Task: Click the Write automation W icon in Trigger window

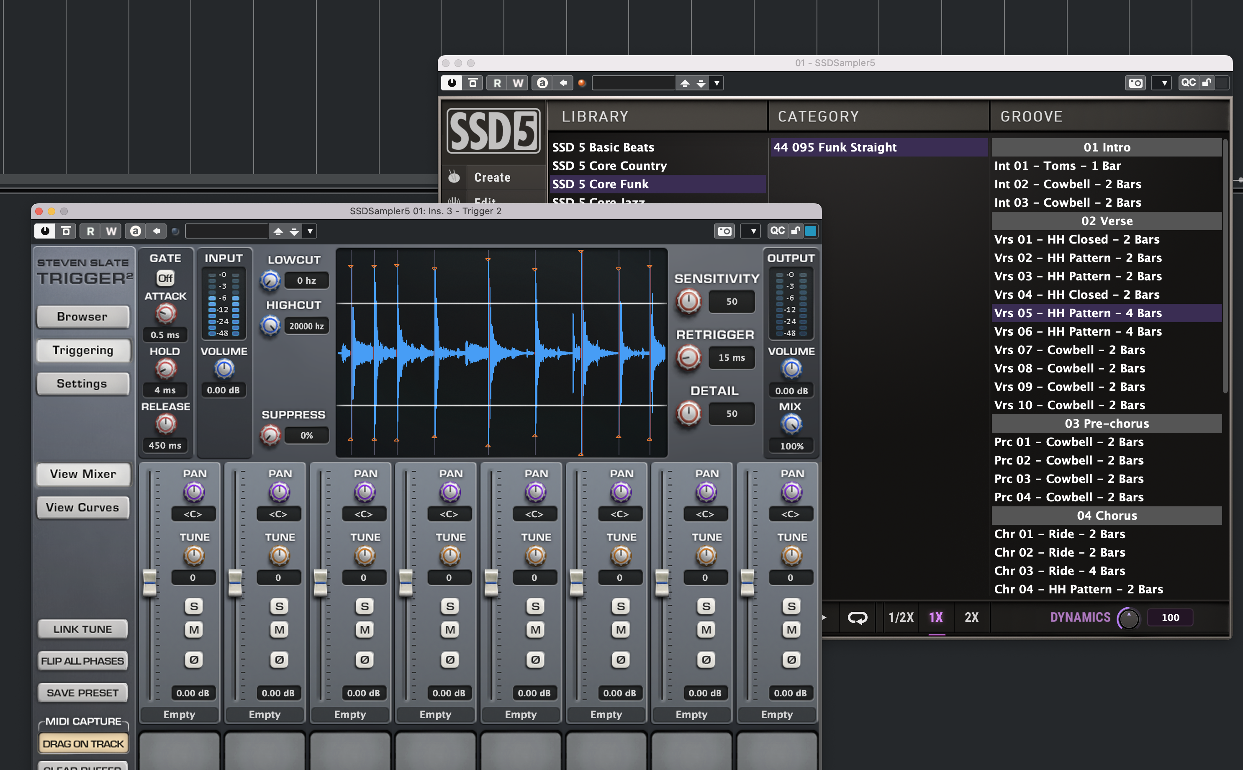Action: coord(111,231)
